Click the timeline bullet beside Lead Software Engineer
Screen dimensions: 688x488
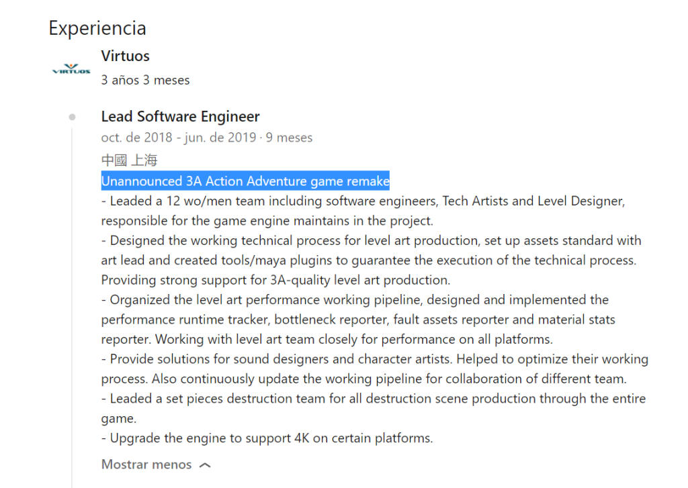(x=73, y=117)
